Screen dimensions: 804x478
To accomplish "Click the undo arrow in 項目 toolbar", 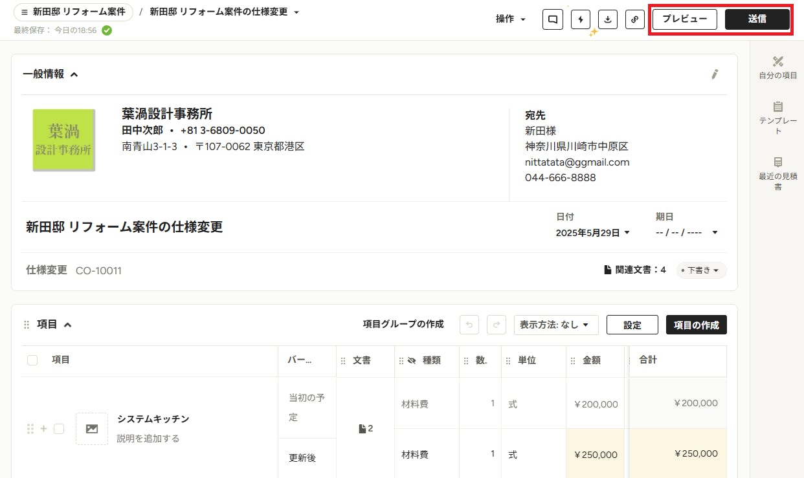I will 469,325.
